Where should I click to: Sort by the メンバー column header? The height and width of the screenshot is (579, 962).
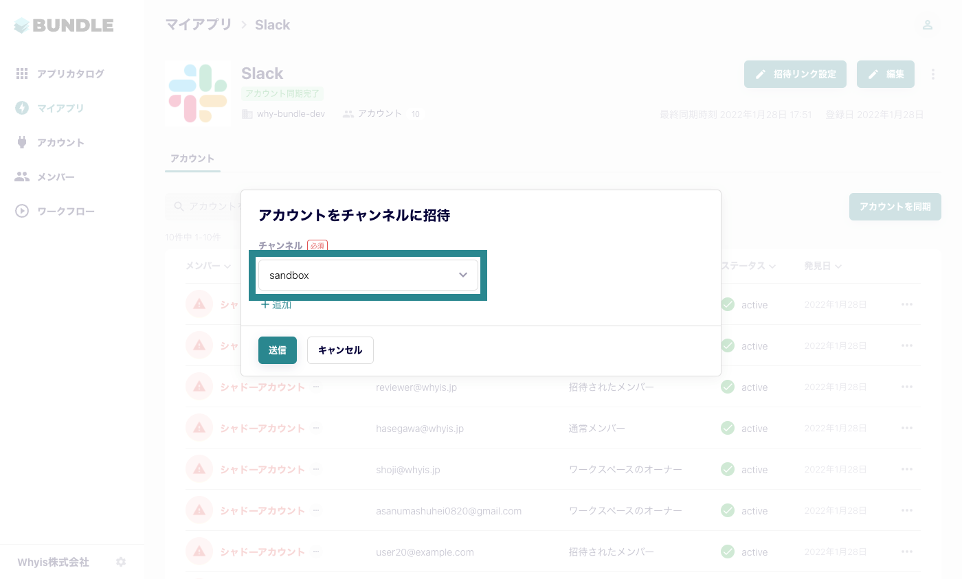pyautogui.click(x=208, y=266)
